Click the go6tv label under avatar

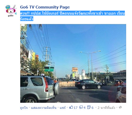click(11, 16)
